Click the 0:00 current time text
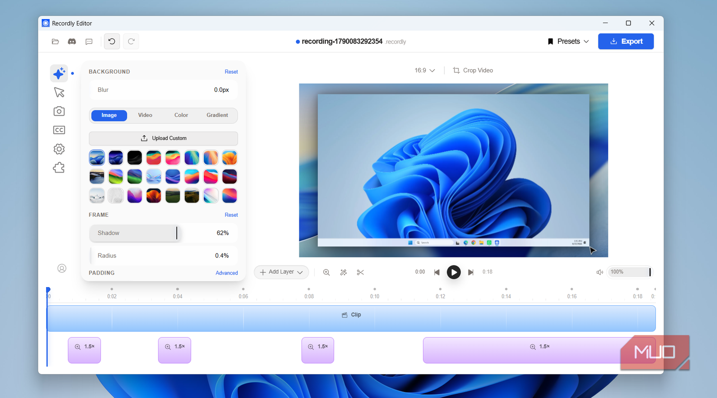 click(420, 272)
